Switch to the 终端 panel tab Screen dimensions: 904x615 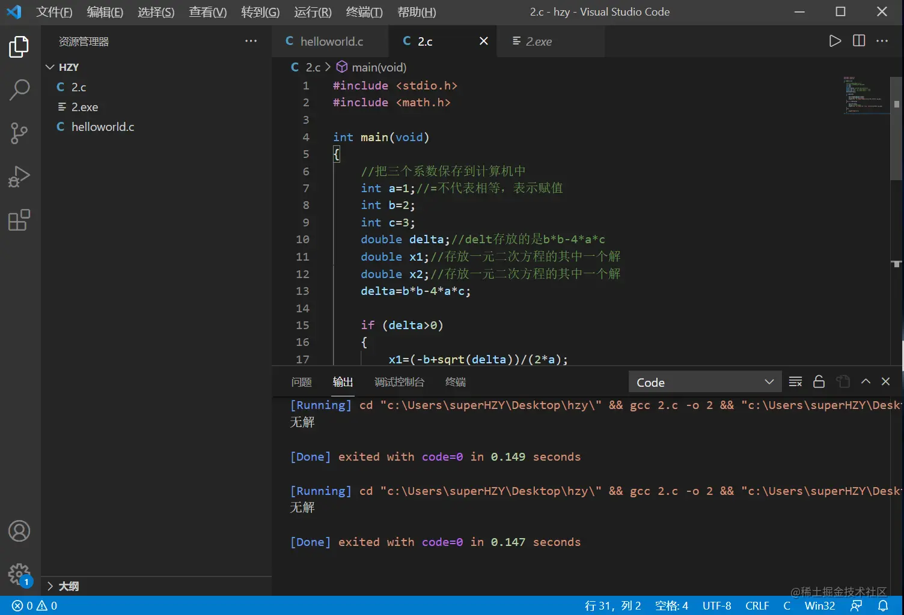click(456, 382)
